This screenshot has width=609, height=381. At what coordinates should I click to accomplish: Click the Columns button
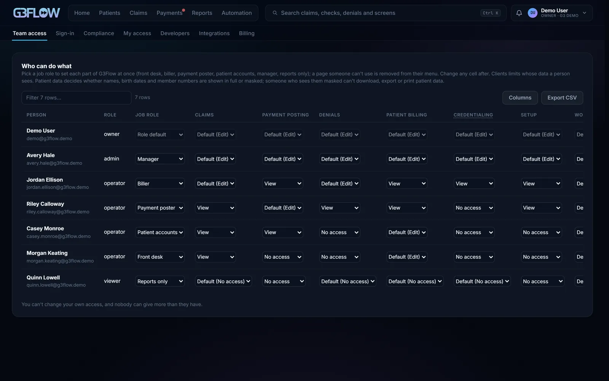click(x=520, y=98)
